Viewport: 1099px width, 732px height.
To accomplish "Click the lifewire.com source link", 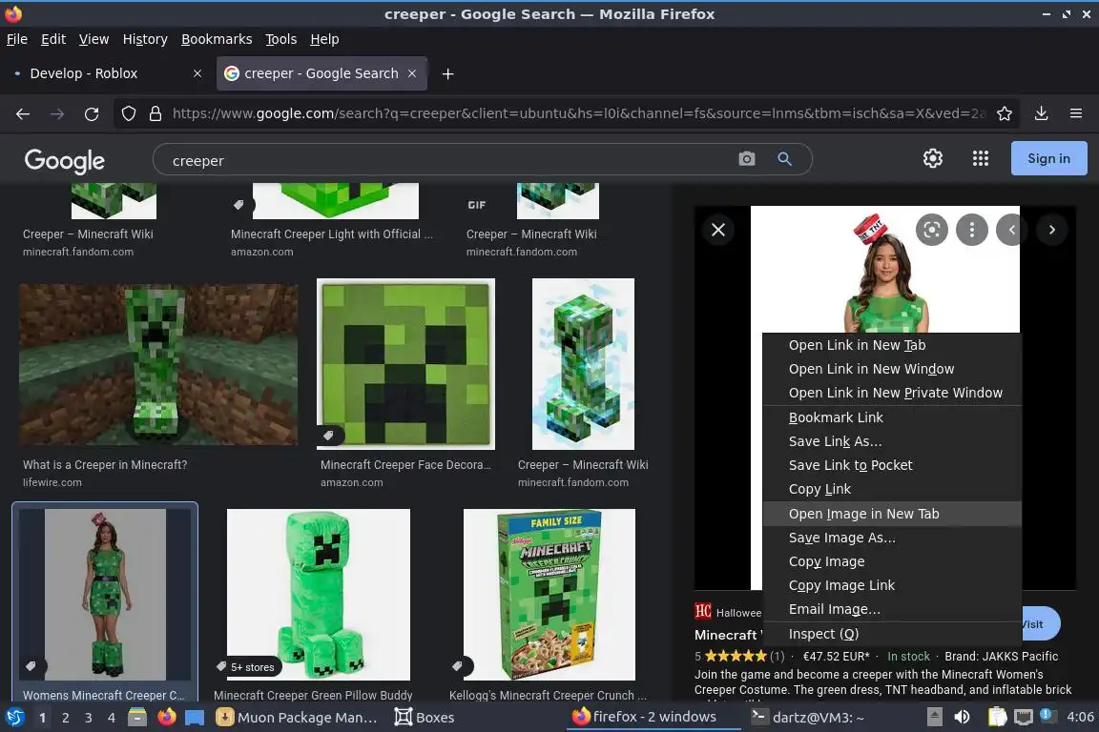I will pos(52,482).
